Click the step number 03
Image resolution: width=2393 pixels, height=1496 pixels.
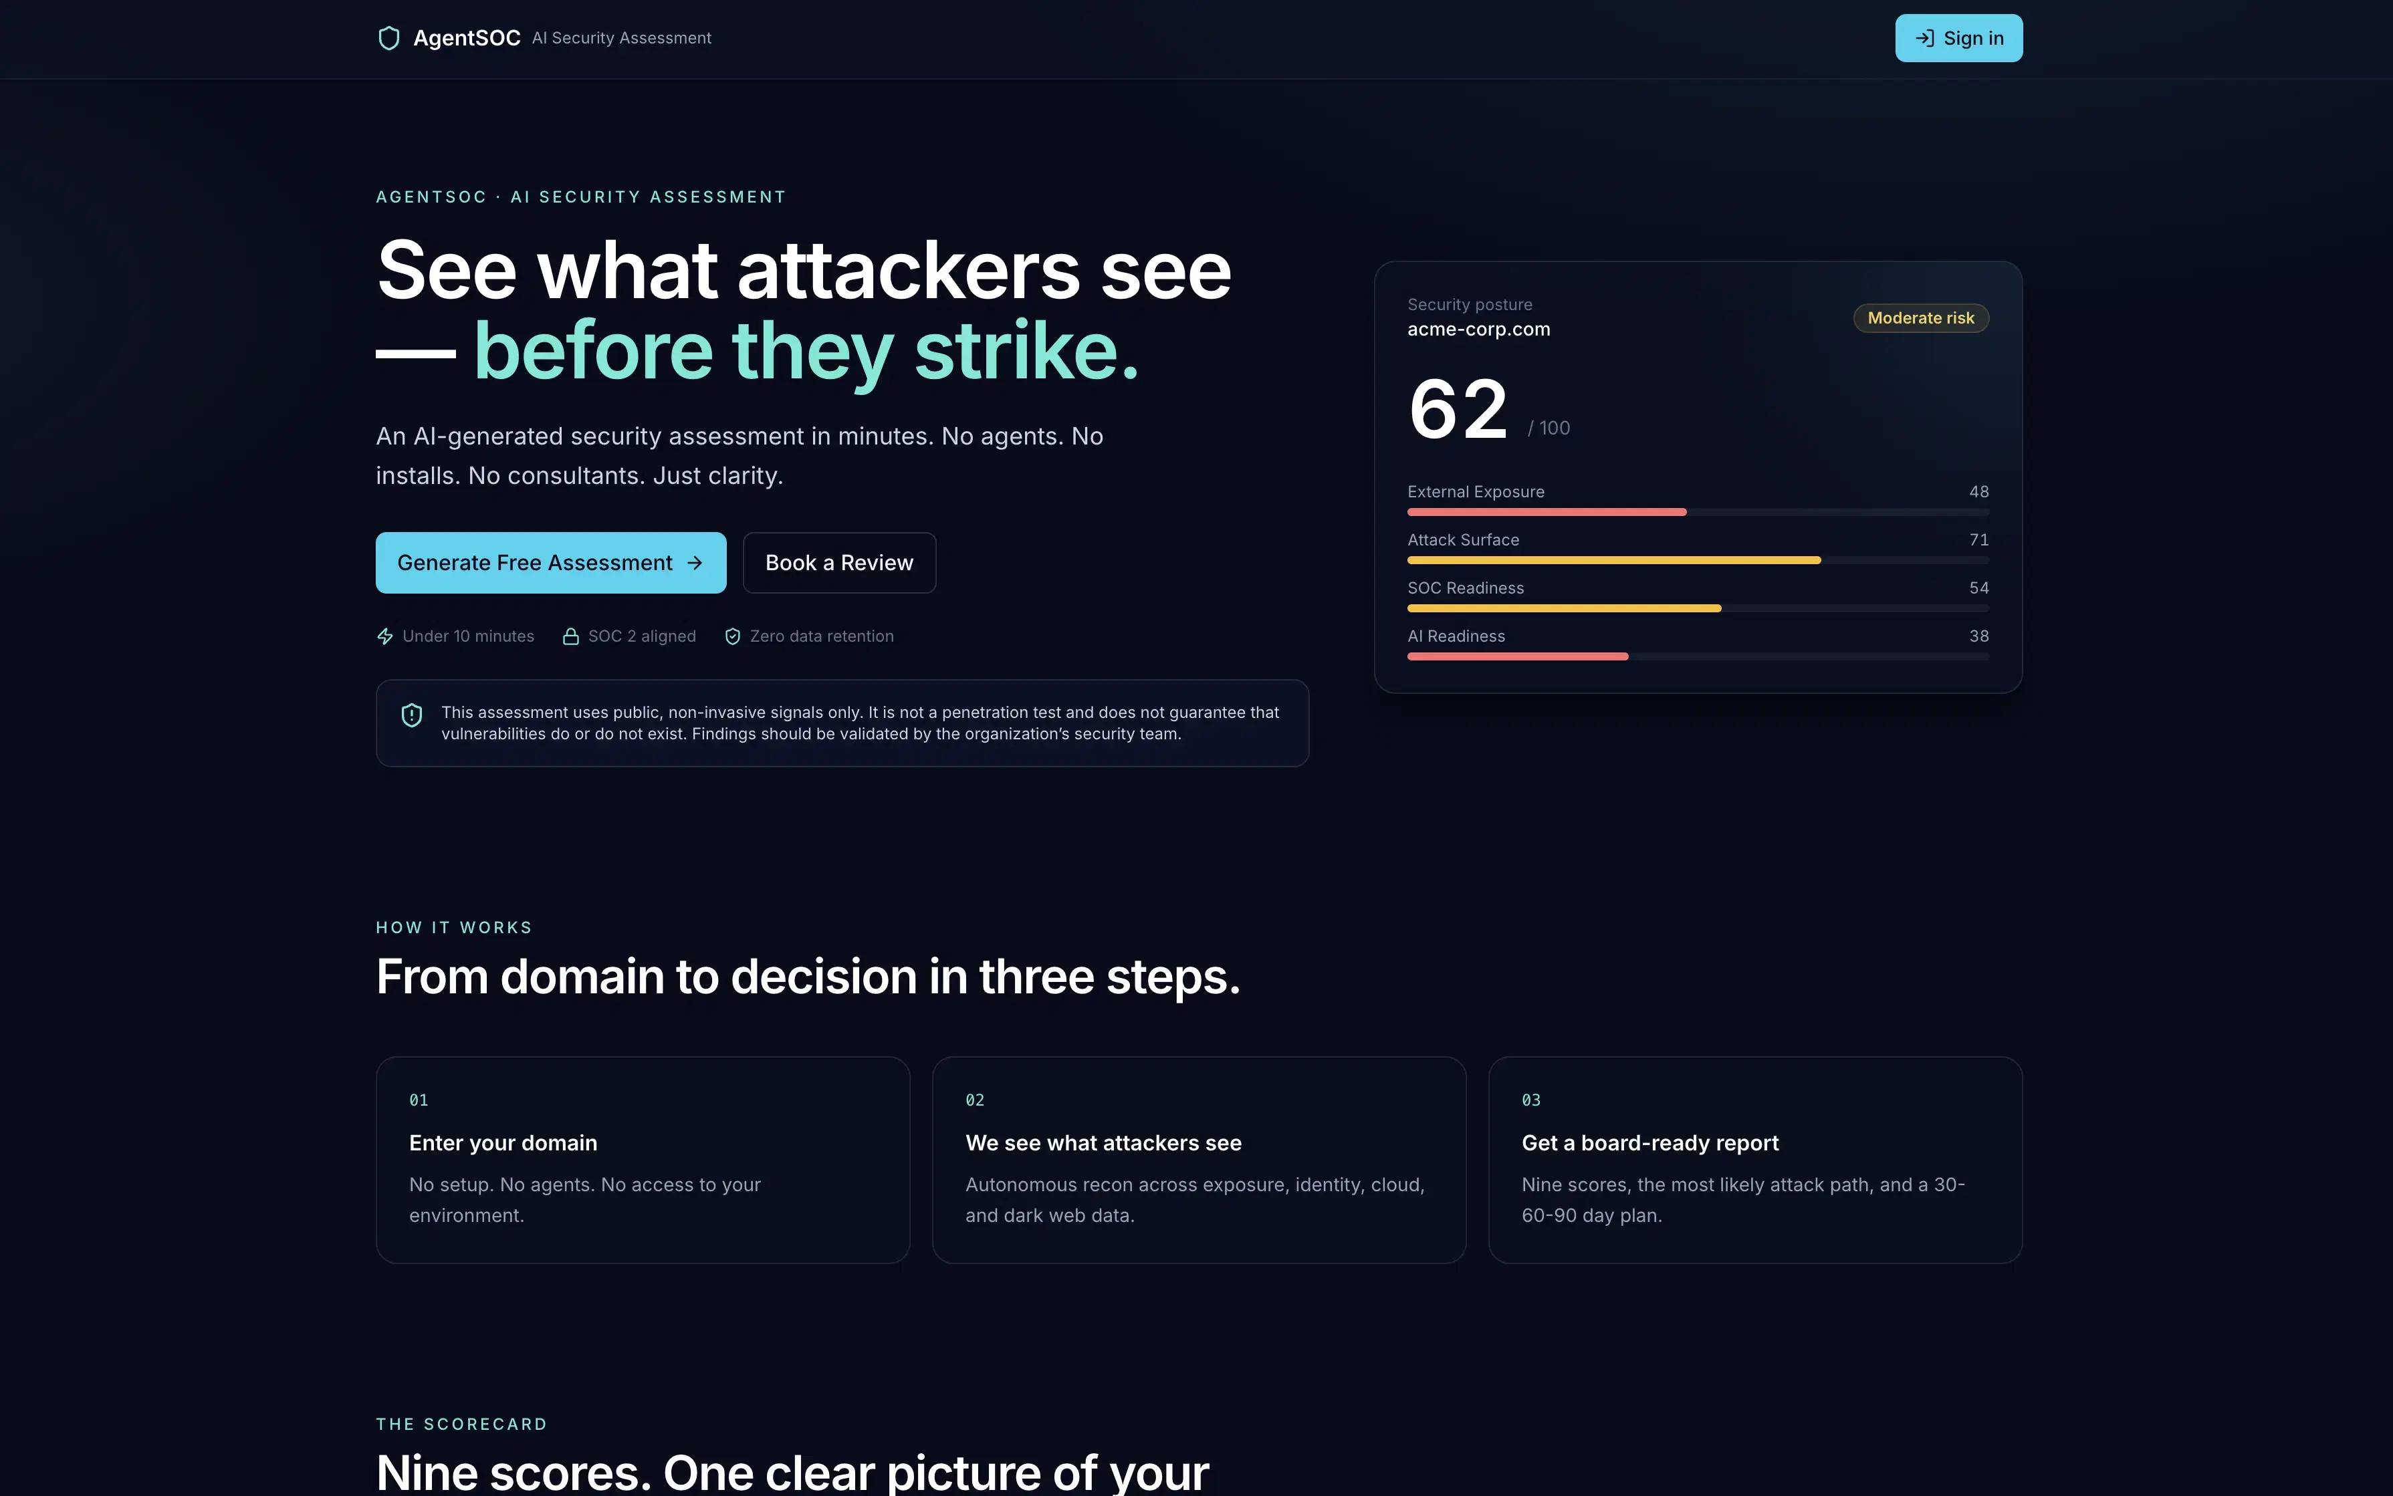1531,1100
